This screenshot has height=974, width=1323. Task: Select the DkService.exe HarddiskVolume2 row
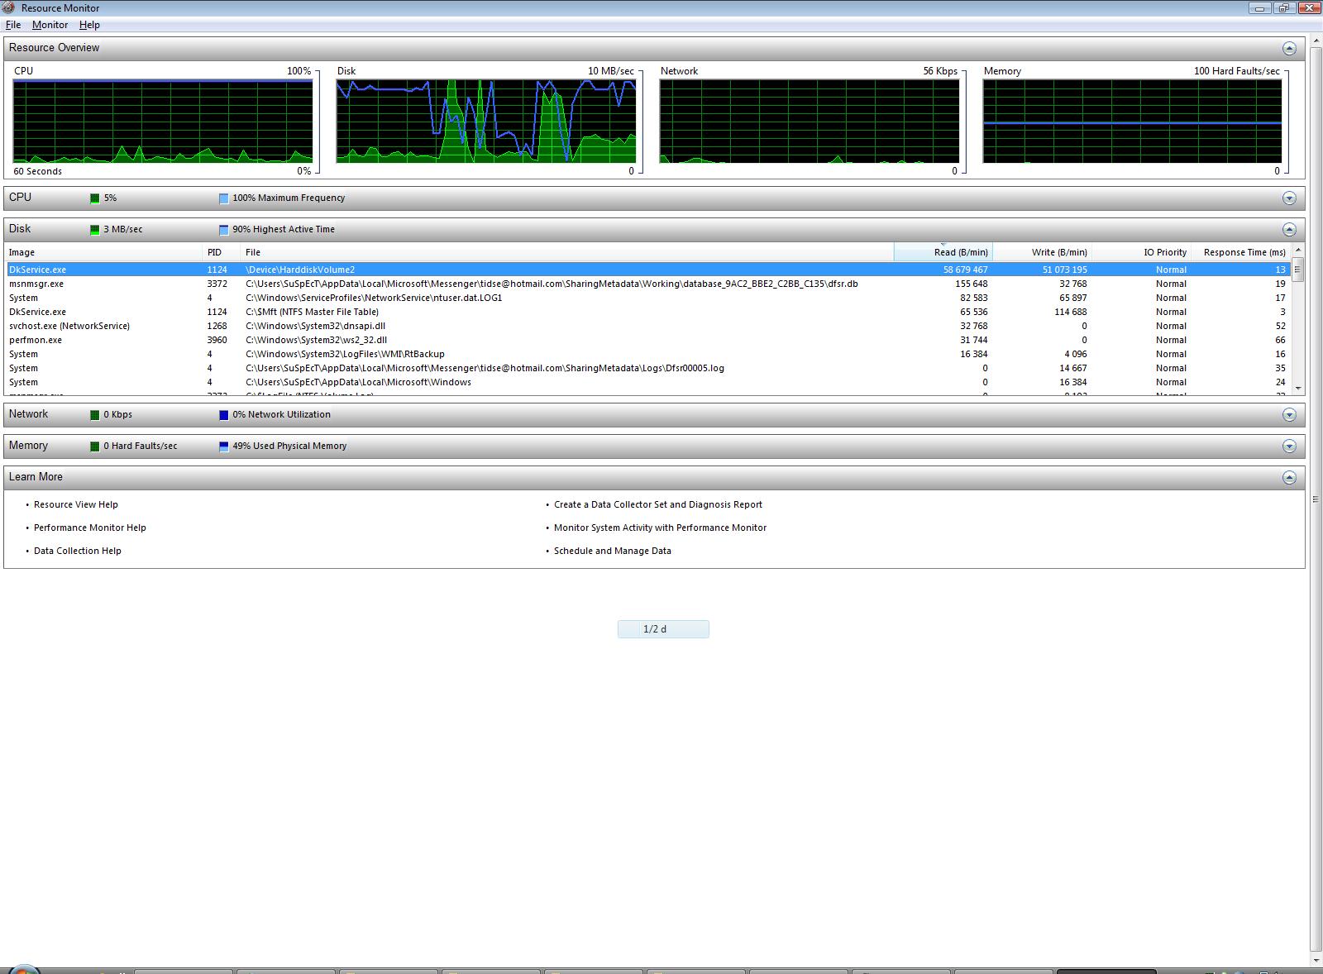point(647,270)
